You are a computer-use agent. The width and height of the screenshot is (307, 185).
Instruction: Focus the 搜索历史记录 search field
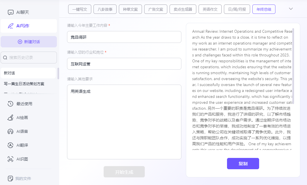[29, 58]
